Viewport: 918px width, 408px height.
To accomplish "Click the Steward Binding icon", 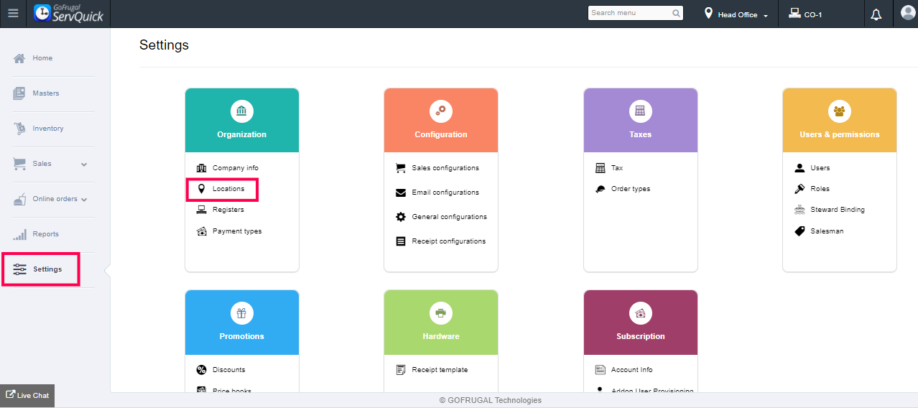I will click(799, 210).
